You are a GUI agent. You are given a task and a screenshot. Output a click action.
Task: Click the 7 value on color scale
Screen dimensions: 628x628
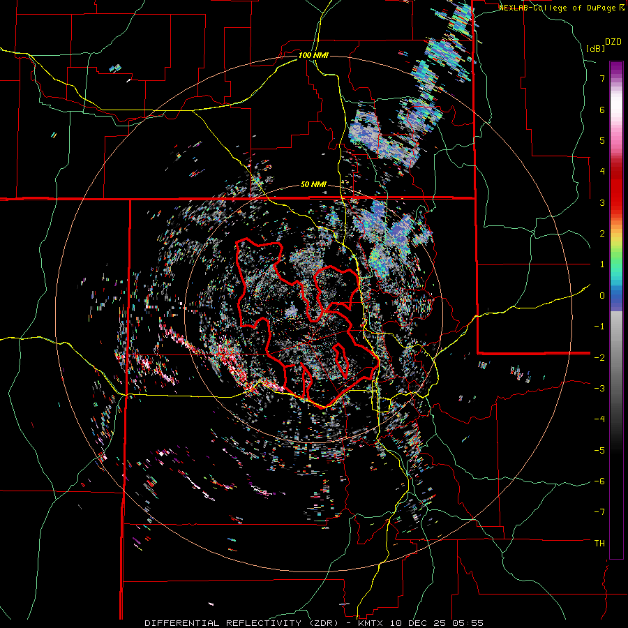point(602,78)
